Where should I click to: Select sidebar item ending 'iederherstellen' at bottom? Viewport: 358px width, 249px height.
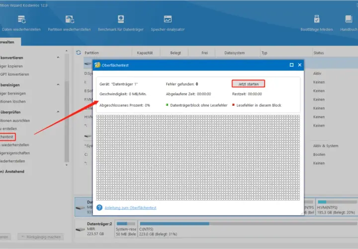click(x=12, y=161)
